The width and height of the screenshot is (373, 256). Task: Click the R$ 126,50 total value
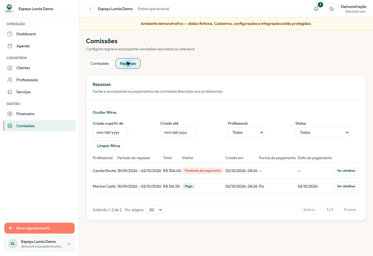171,186
